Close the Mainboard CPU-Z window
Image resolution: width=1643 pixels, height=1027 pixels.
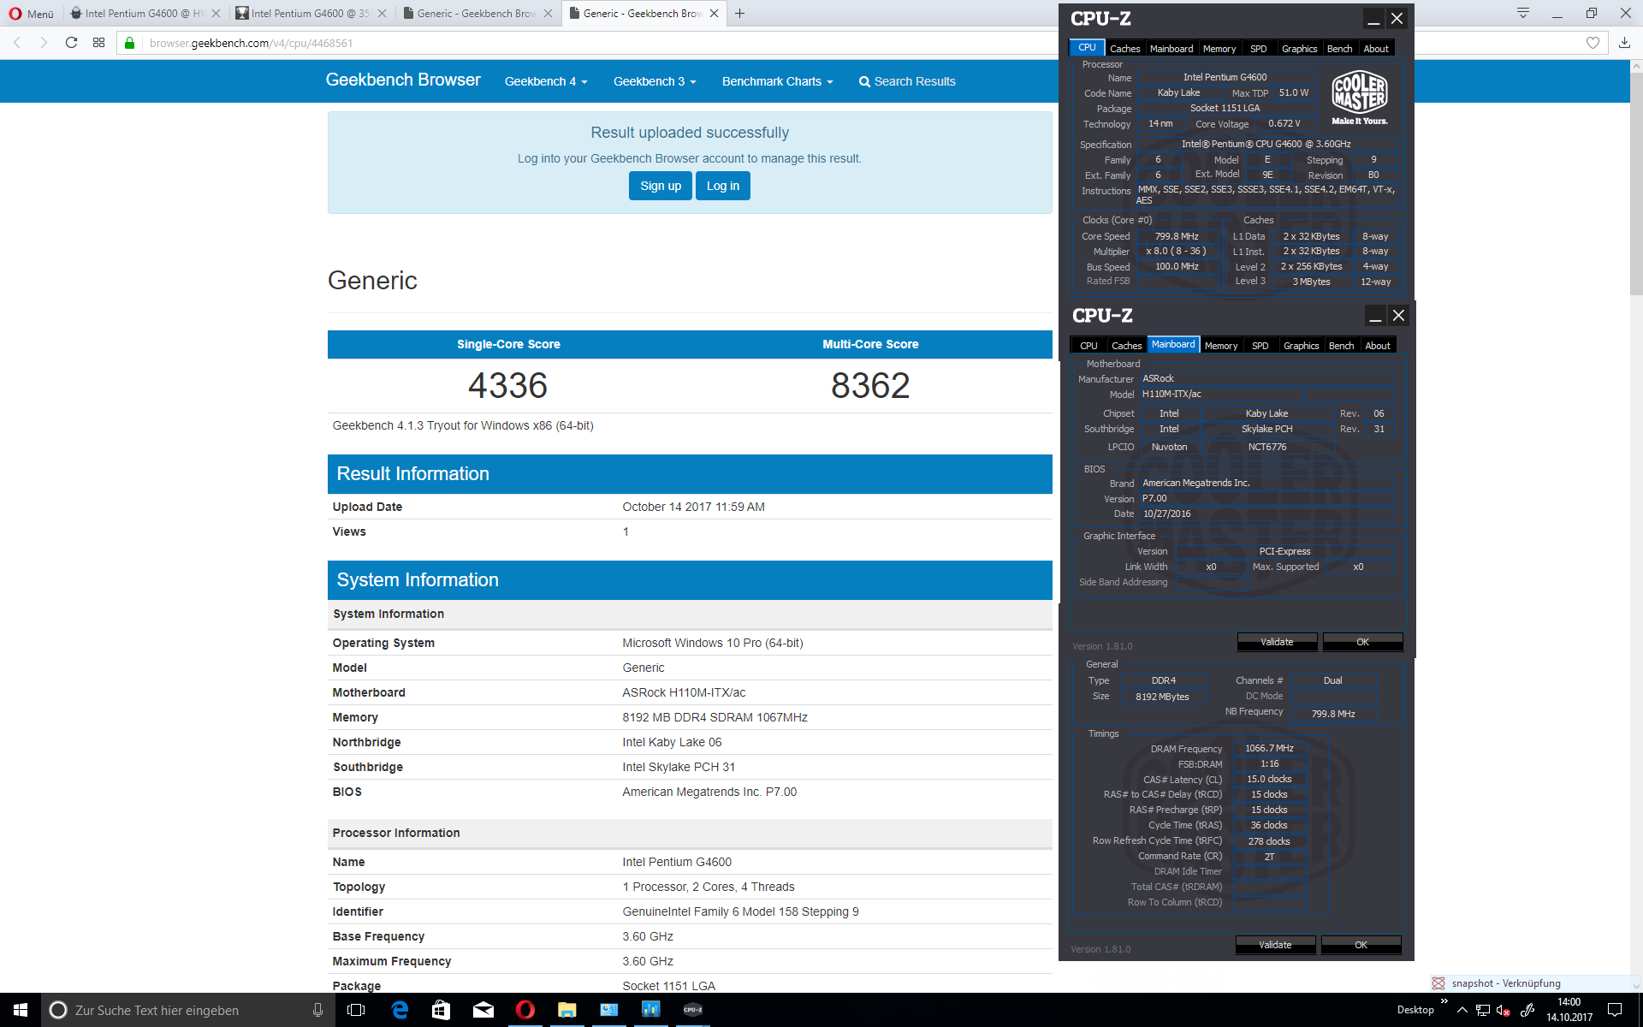pyautogui.click(x=1398, y=315)
